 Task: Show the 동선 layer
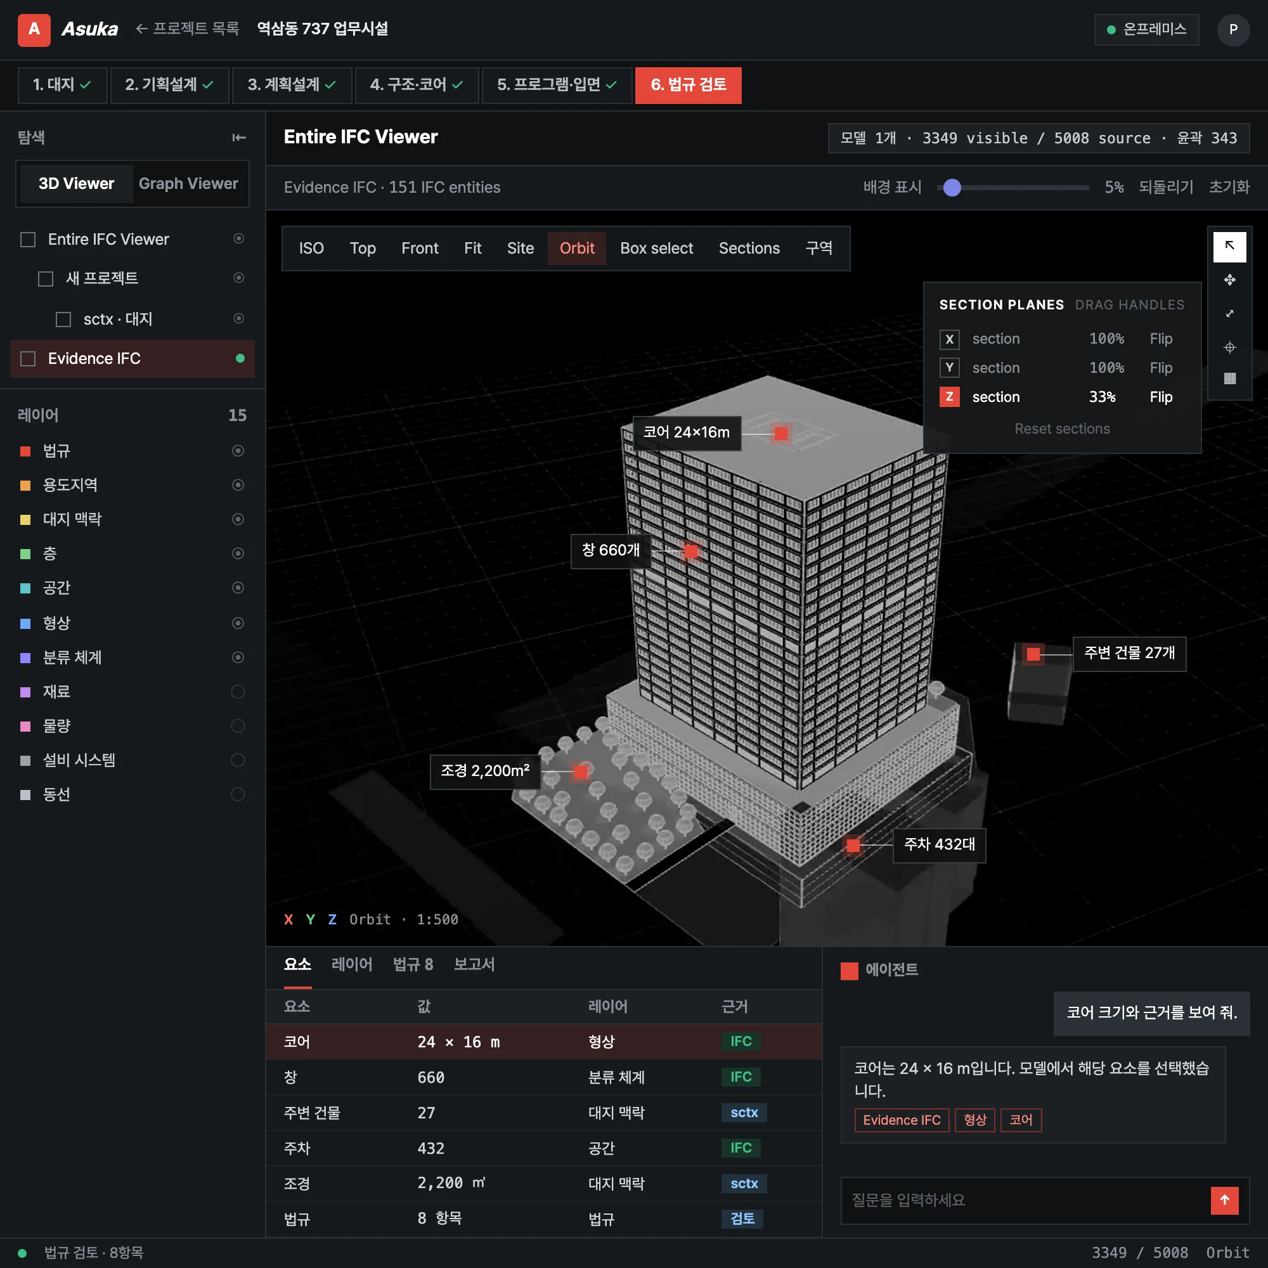[x=238, y=795]
